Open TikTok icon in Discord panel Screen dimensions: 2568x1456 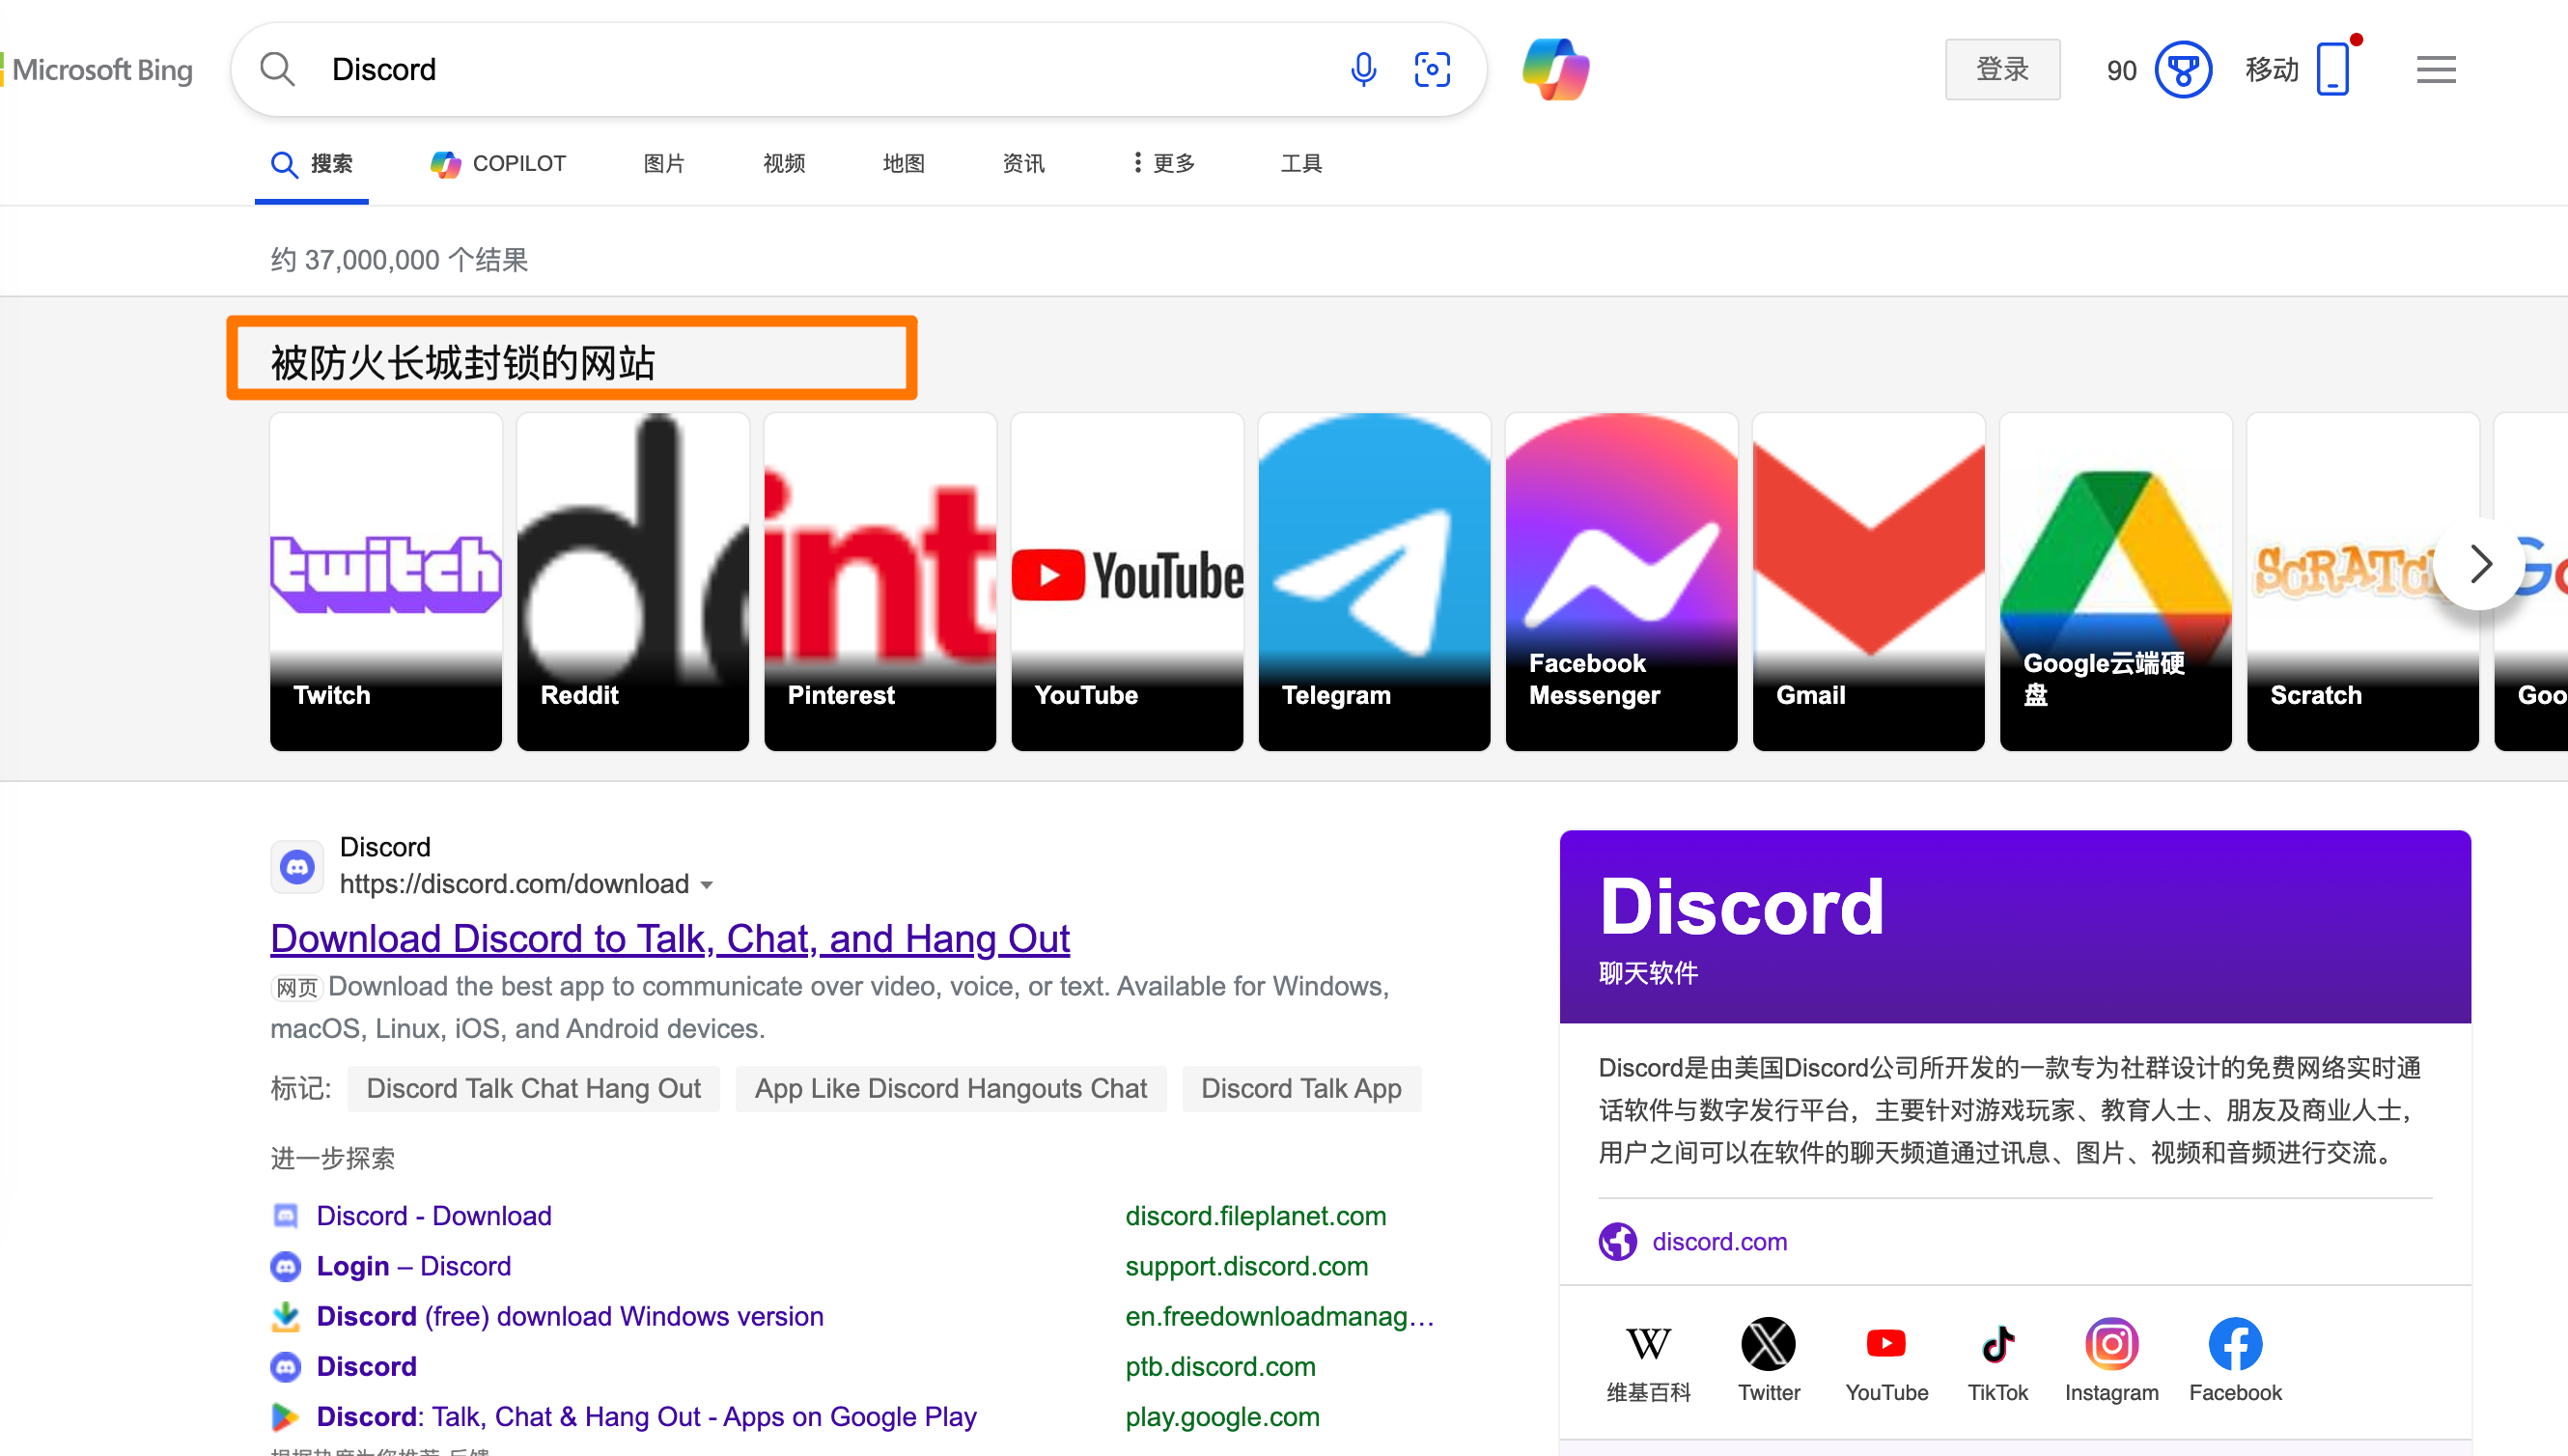click(1996, 1343)
